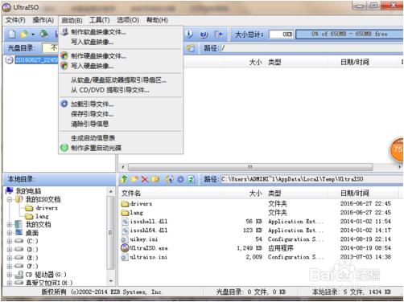Choose 清除引导信息 menu entry
This screenshot has height=302, width=404.
[x=121, y=124]
